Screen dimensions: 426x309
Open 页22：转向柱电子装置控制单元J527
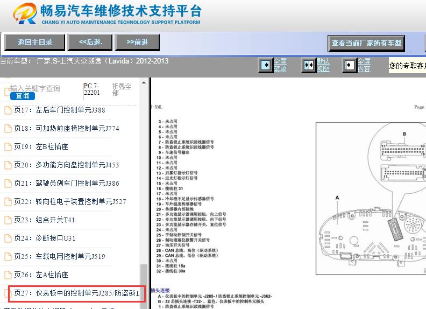70,201
